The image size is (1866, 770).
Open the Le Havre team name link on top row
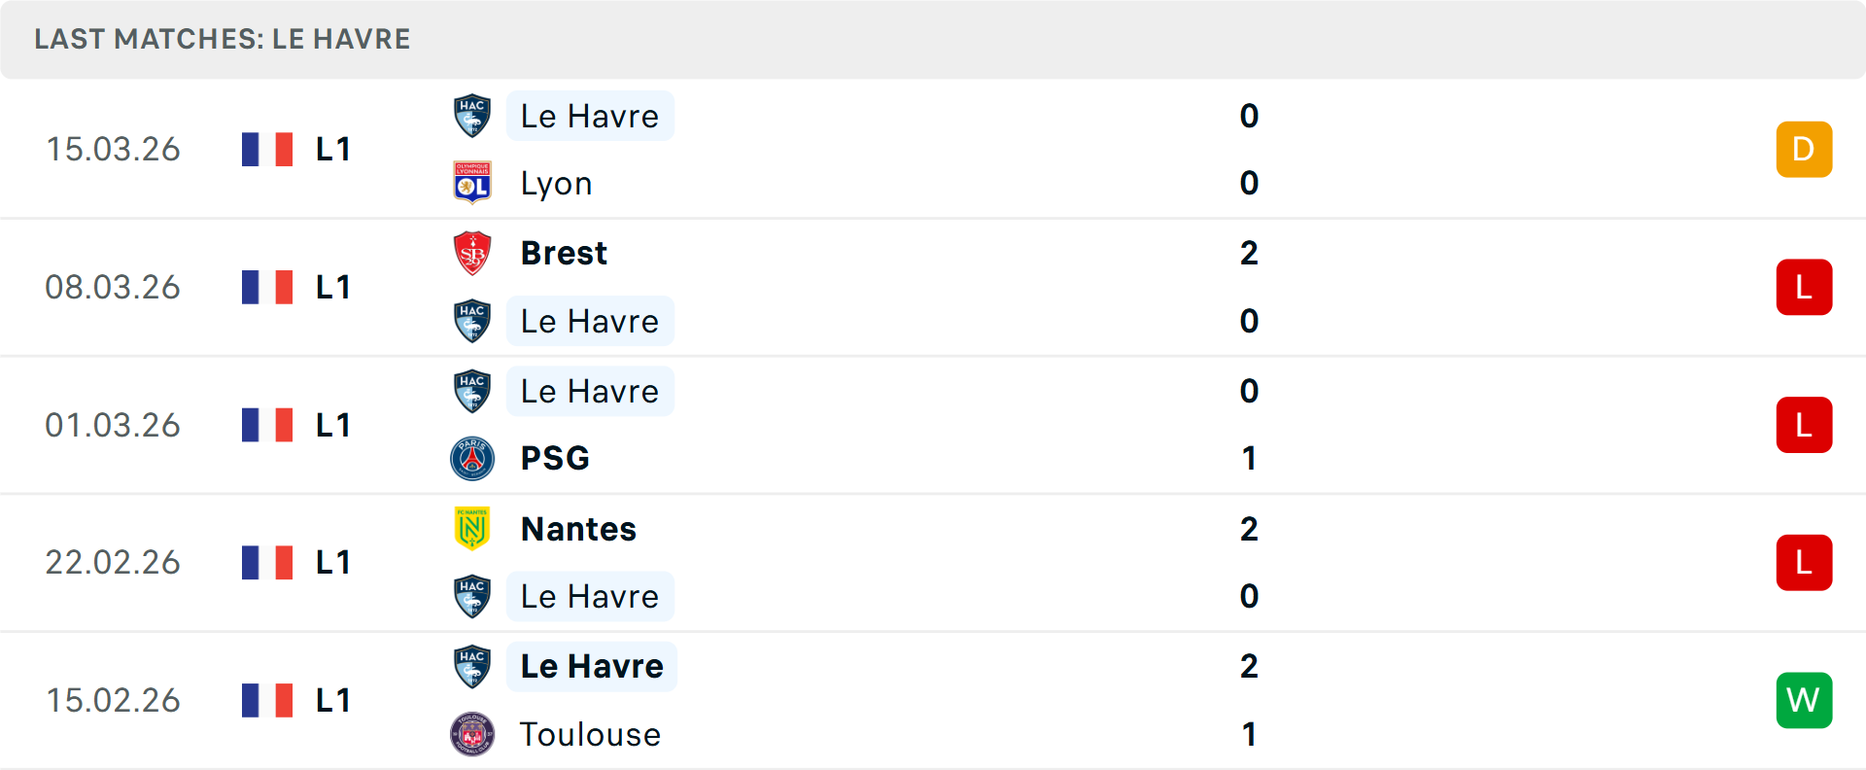(x=590, y=116)
